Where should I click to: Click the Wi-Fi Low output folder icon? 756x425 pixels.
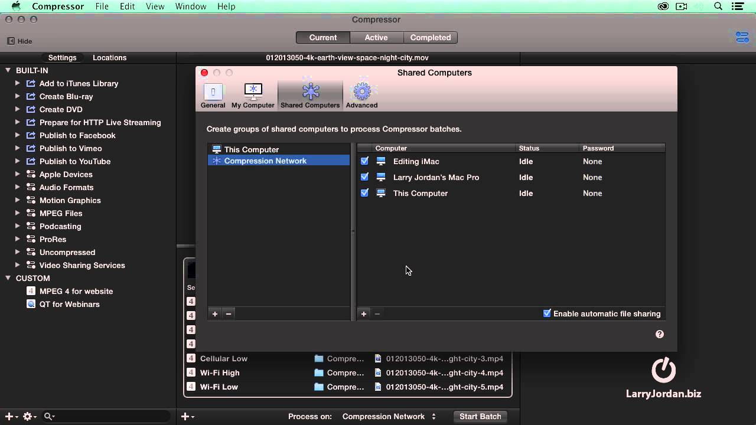coord(319,387)
